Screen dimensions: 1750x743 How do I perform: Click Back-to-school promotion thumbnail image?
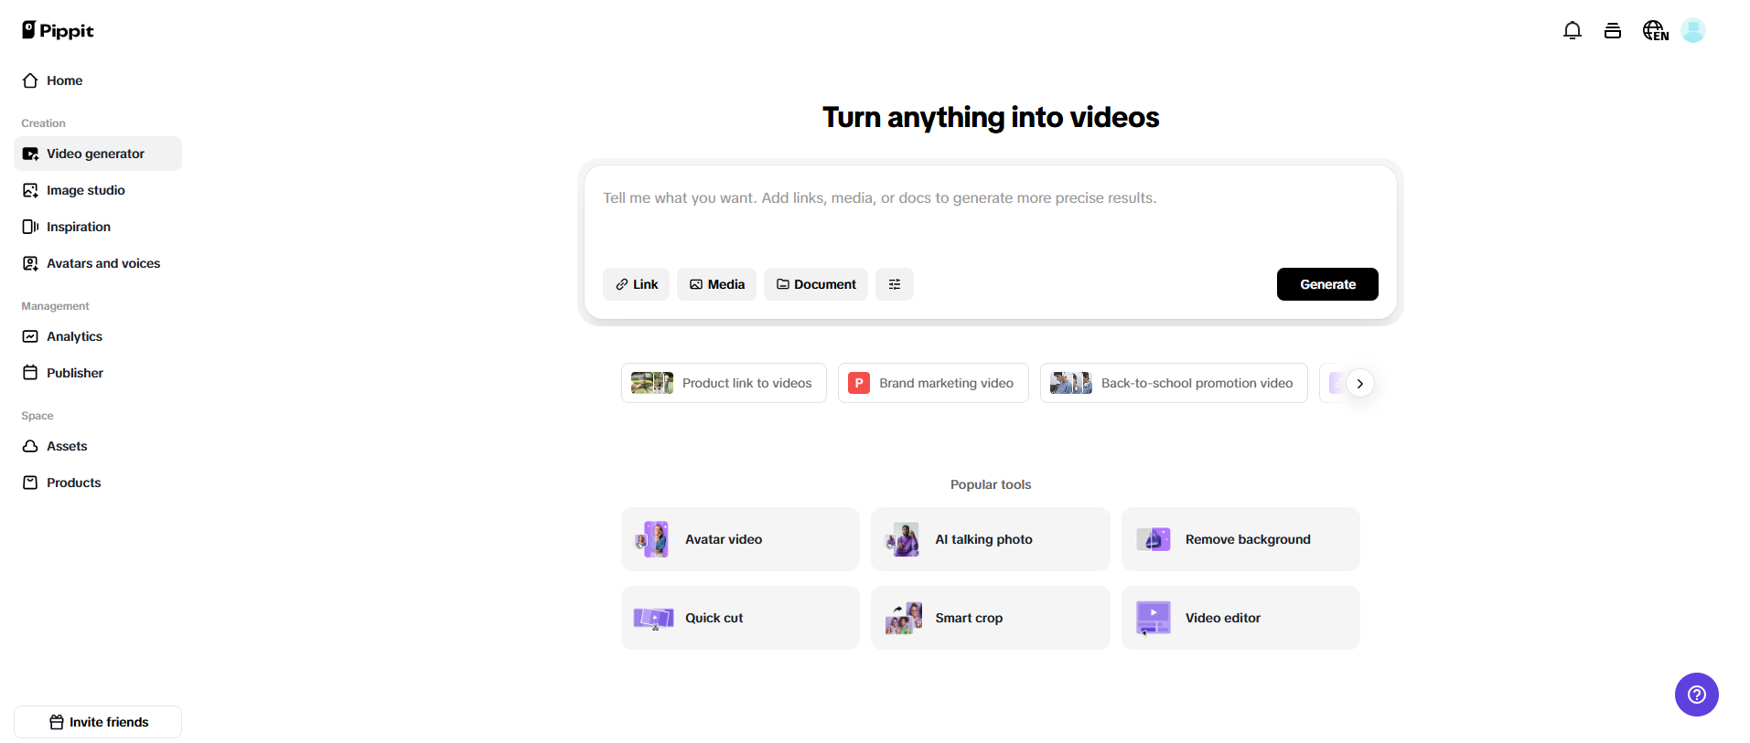(x=1071, y=383)
